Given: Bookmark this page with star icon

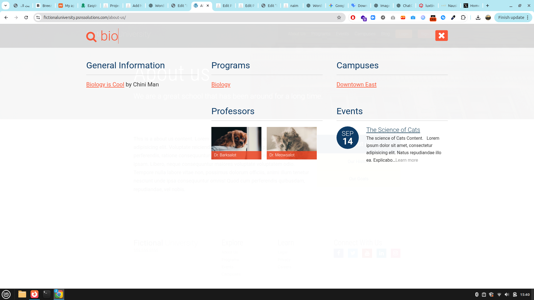Looking at the screenshot, I should (339, 17).
